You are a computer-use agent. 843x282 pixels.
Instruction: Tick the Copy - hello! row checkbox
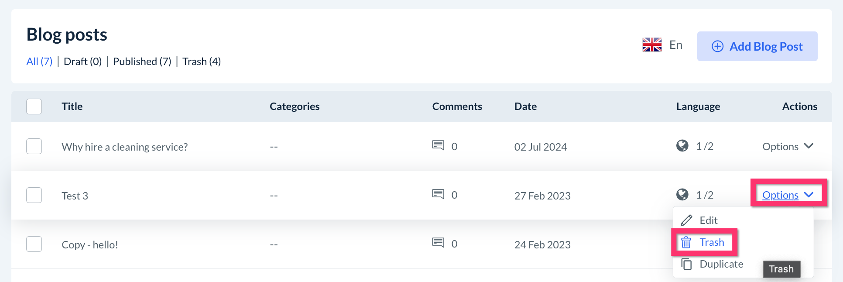point(34,244)
